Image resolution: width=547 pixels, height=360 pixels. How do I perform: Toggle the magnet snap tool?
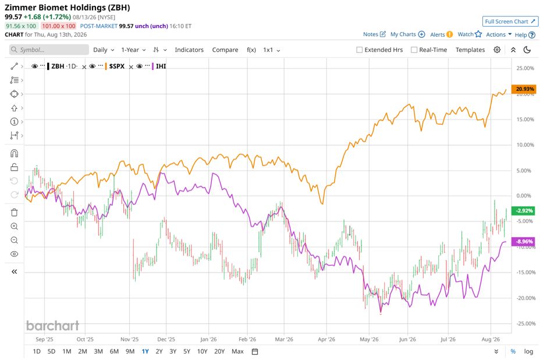point(14,153)
